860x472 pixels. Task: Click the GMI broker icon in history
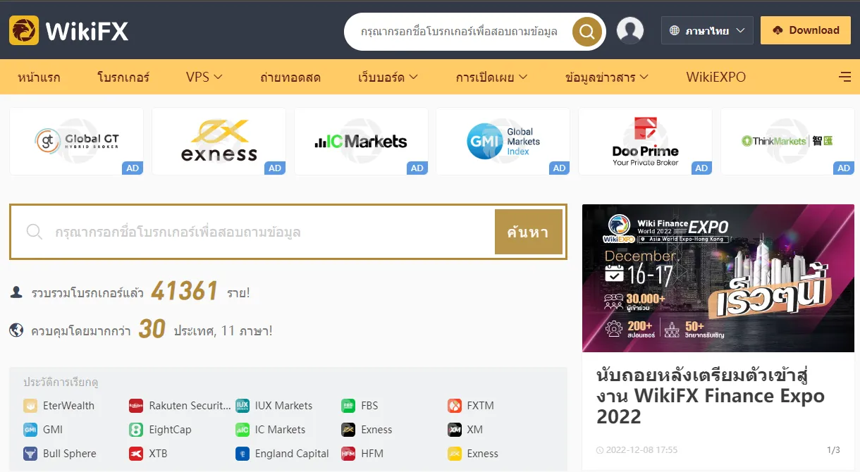click(30, 430)
